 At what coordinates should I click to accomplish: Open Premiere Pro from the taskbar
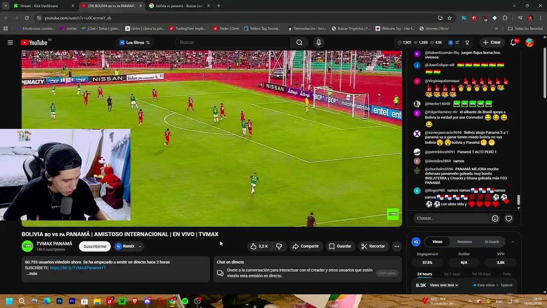(72, 301)
